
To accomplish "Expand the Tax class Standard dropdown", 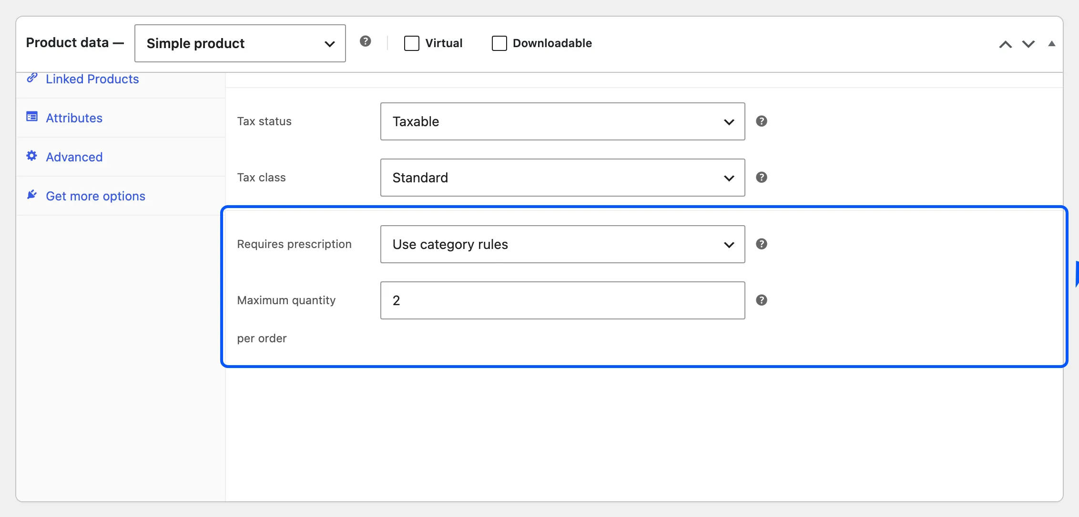I will pyautogui.click(x=563, y=178).
